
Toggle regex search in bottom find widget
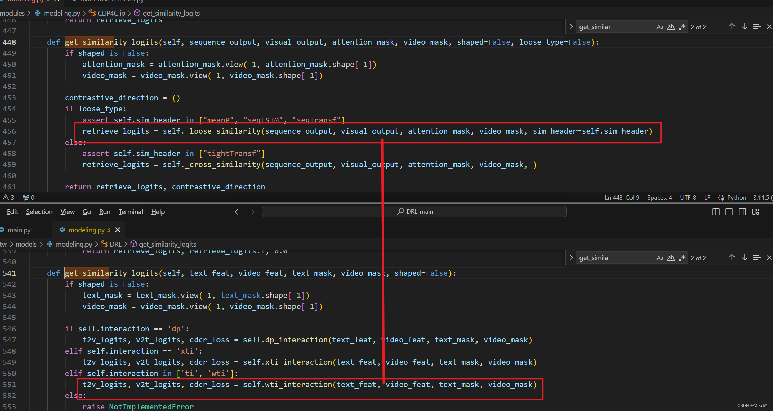click(x=682, y=258)
